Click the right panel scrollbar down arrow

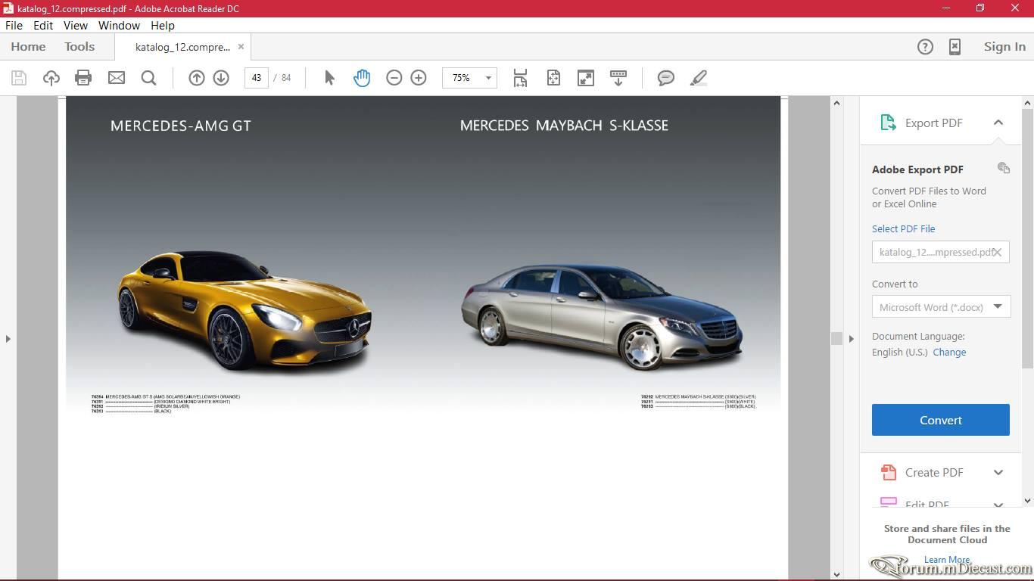(x=1028, y=500)
